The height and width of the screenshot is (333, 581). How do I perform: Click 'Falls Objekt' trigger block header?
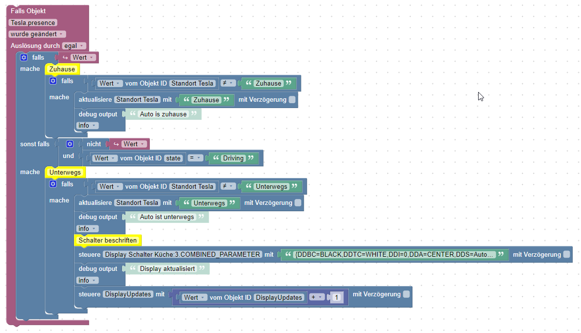coord(28,11)
